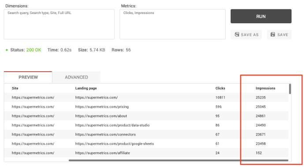Click the Size 5.74 KB status entry
Viewport: 306px width, 167px height.
tap(92, 50)
